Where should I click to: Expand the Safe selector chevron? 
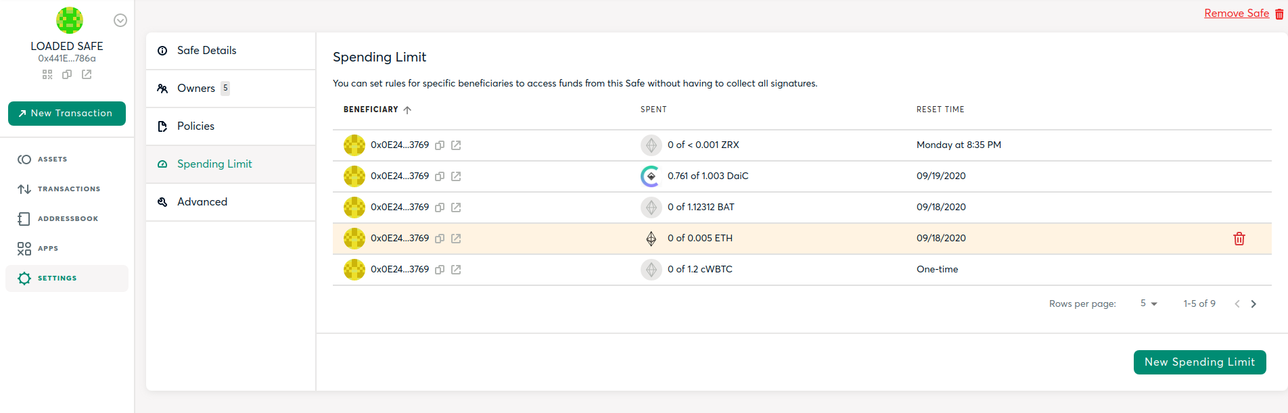coord(120,20)
